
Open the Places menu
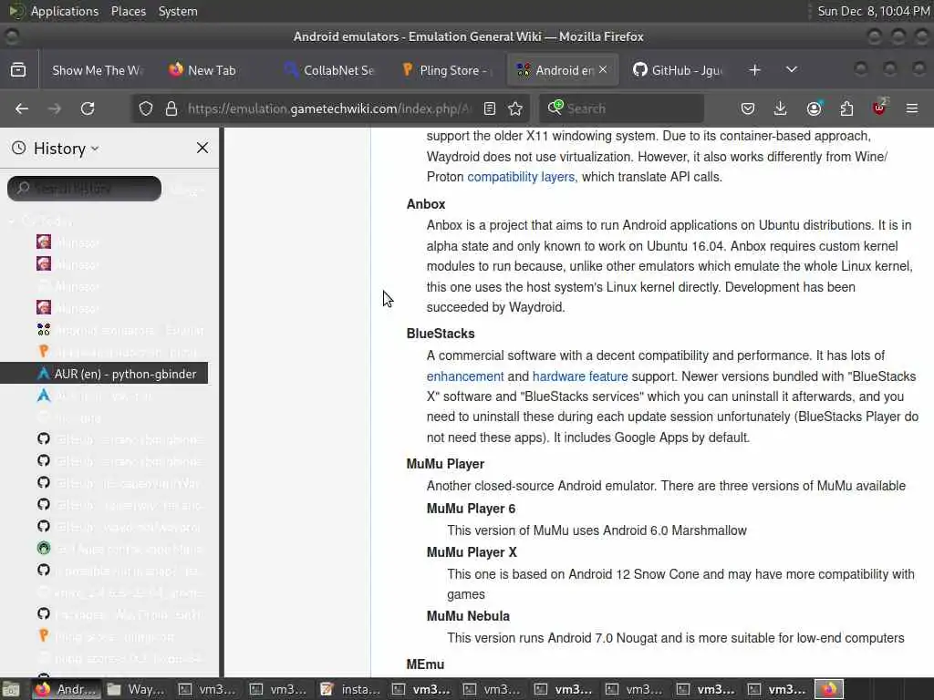129,11
